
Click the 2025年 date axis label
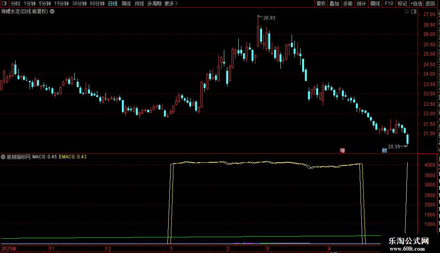(9, 248)
